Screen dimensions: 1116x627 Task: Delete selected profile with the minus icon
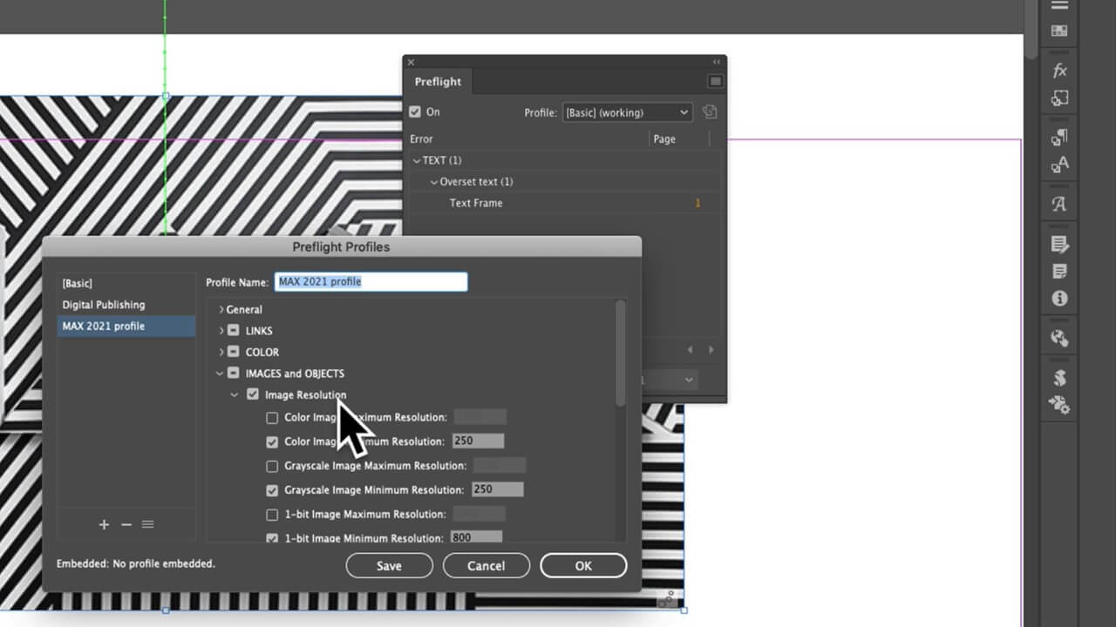point(126,524)
